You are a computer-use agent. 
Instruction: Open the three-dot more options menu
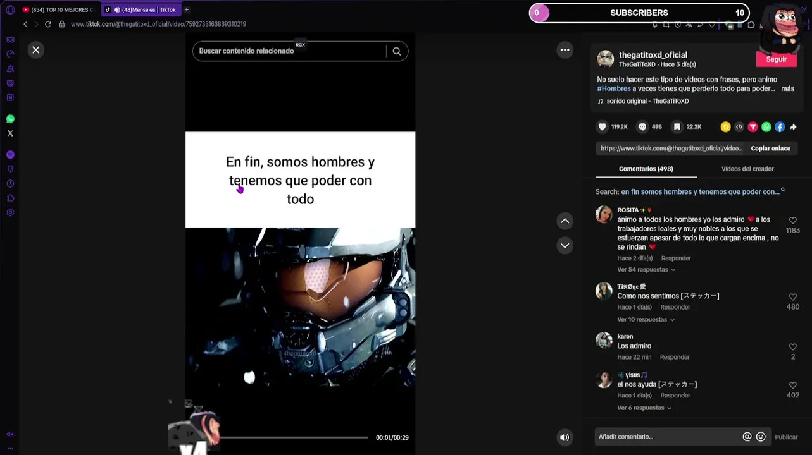[x=565, y=50]
